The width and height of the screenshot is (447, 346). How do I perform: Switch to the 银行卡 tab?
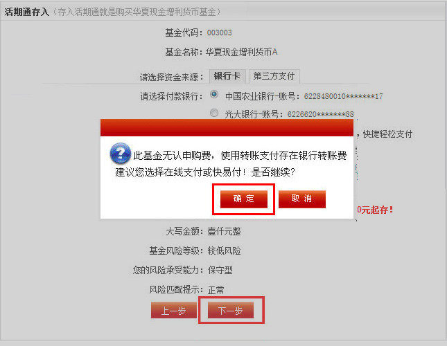(x=227, y=76)
